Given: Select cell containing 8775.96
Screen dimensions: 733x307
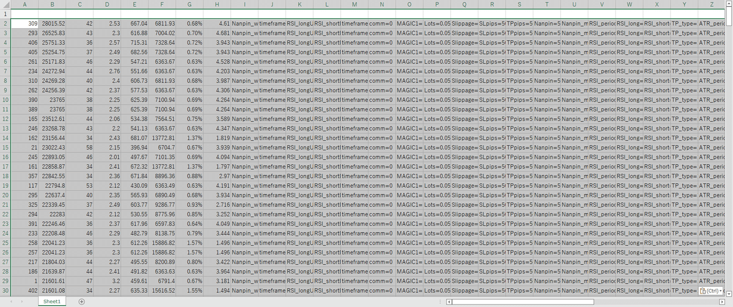Looking at the screenshot, I should tap(162, 214).
